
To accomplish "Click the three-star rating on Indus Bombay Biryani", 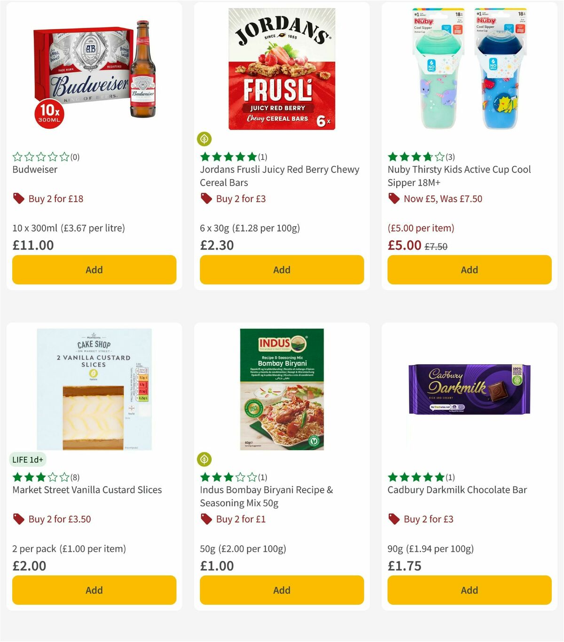I will (228, 477).
